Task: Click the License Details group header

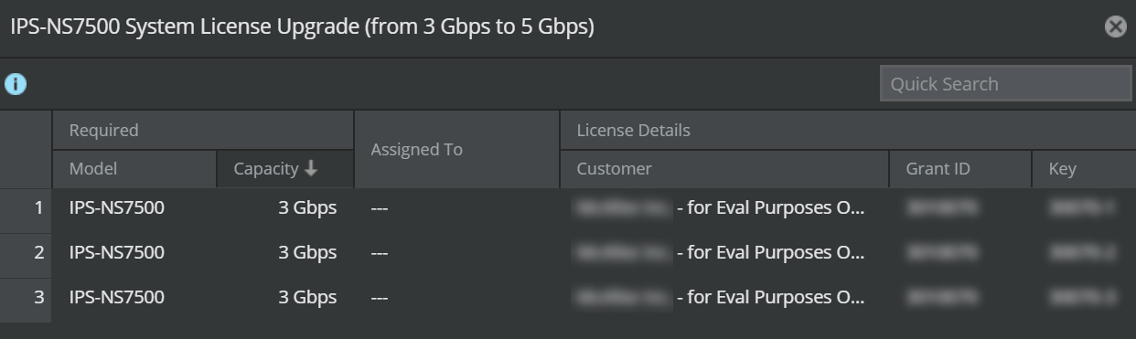Action: tap(848, 131)
